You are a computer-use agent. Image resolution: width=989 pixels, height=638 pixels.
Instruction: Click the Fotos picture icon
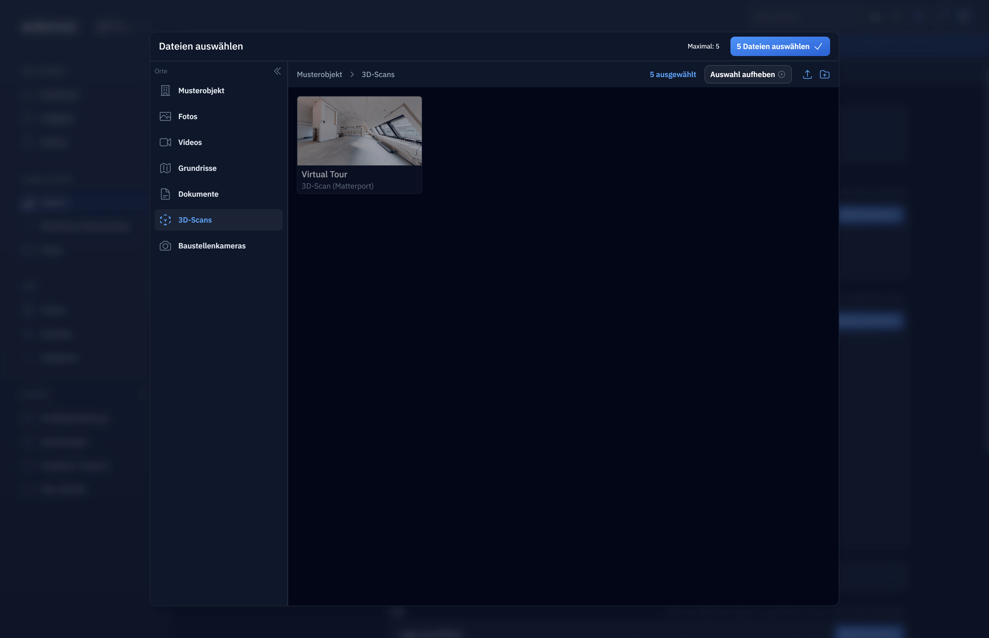tap(165, 116)
